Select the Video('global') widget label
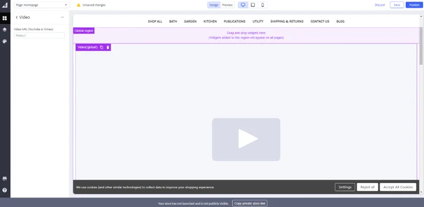Viewport: 424px width, 207px height. 88,47
